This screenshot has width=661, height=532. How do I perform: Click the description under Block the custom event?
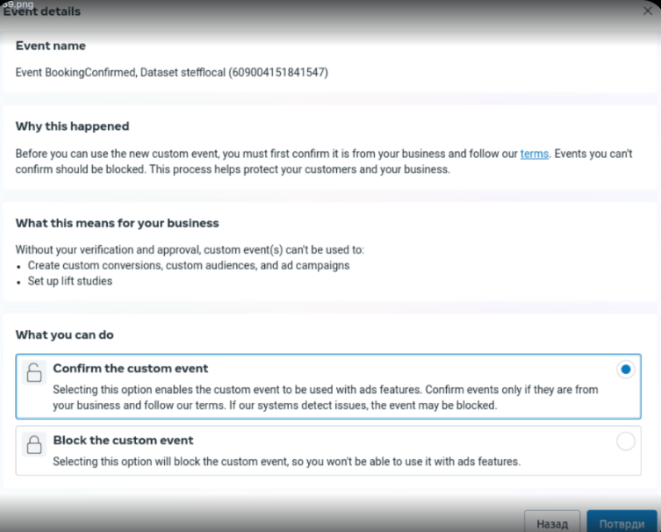click(286, 461)
